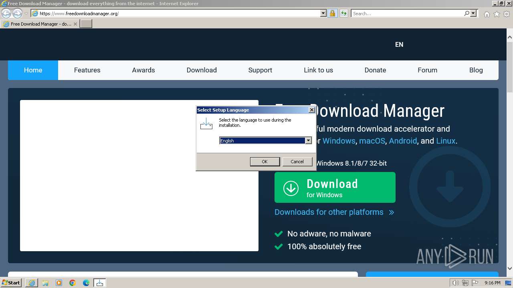
Task: Click the refresh page icon
Action: point(343,13)
